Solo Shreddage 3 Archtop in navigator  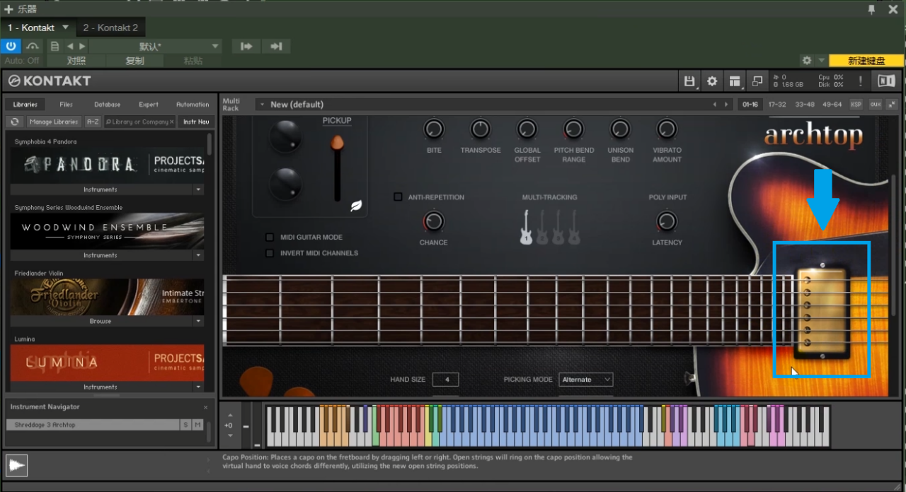(x=185, y=425)
